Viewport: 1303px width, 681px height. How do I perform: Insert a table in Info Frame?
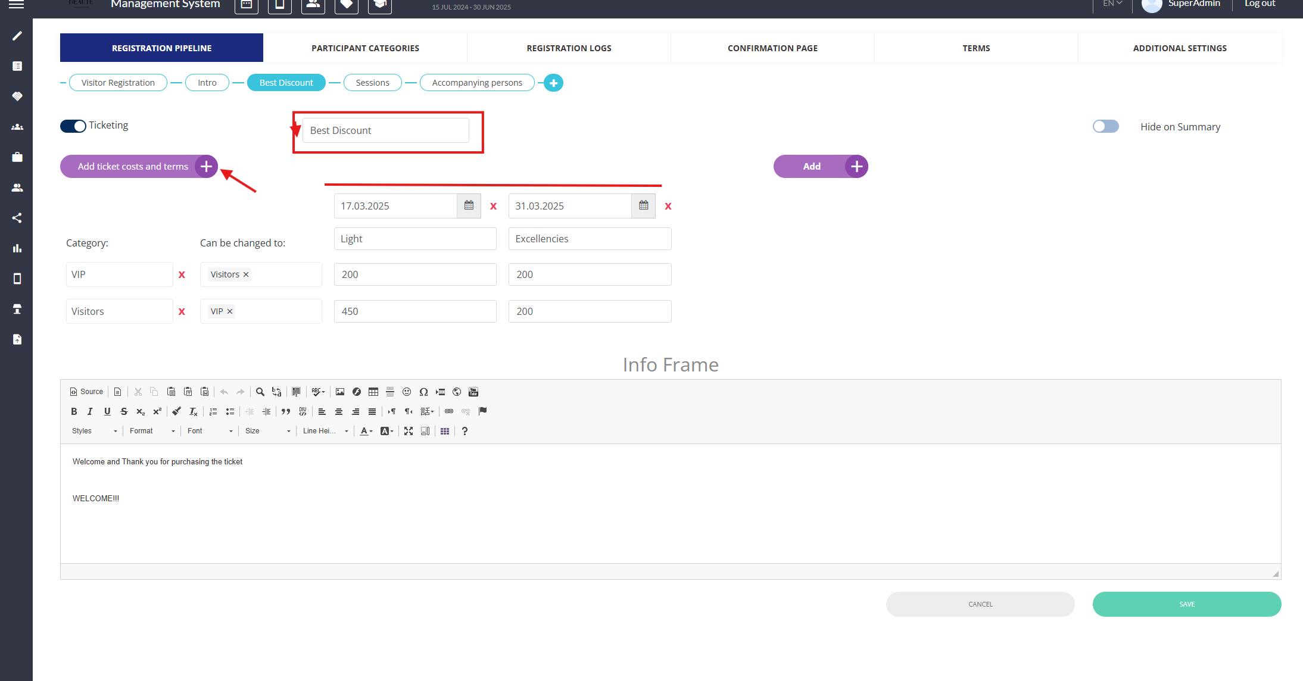373,392
